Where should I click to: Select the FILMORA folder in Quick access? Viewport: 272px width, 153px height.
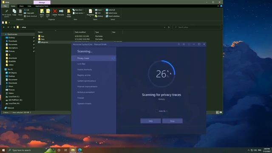(12, 61)
